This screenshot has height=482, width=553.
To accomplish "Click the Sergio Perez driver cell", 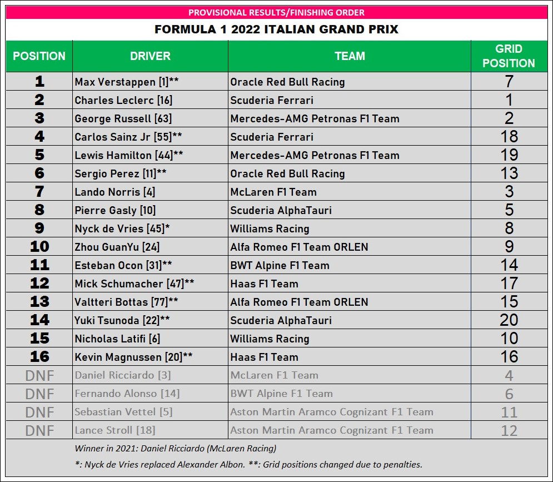I will pyautogui.click(x=121, y=173).
